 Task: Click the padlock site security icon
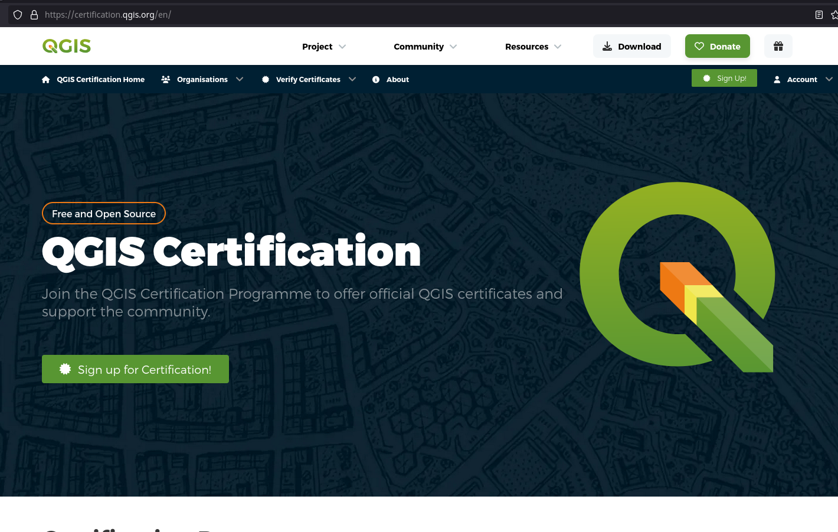click(x=34, y=15)
